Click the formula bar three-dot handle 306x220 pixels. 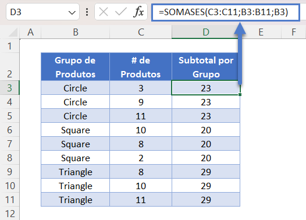pyautogui.click(x=87, y=12)
